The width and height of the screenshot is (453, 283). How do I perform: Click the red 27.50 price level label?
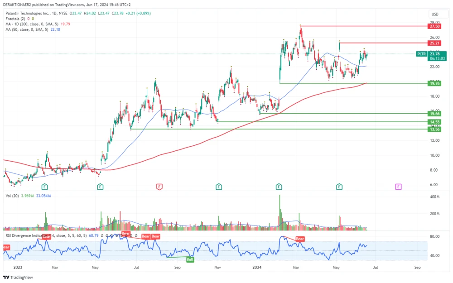(434, 26)
